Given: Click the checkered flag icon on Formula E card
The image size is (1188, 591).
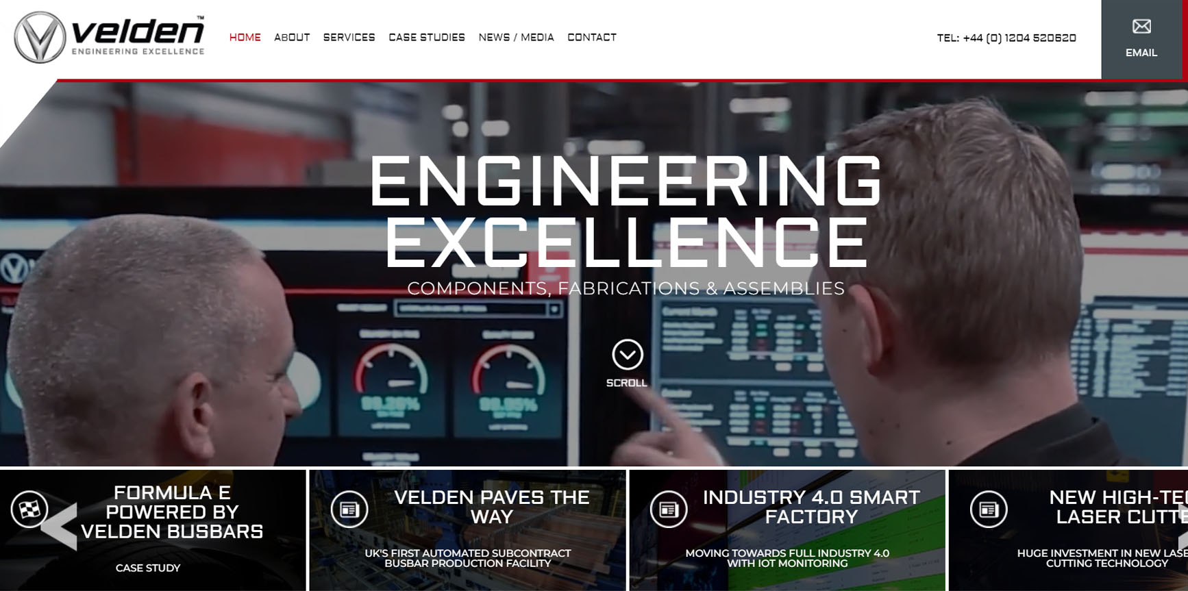Looking at the screenshot, I should (x=29, y=509).
